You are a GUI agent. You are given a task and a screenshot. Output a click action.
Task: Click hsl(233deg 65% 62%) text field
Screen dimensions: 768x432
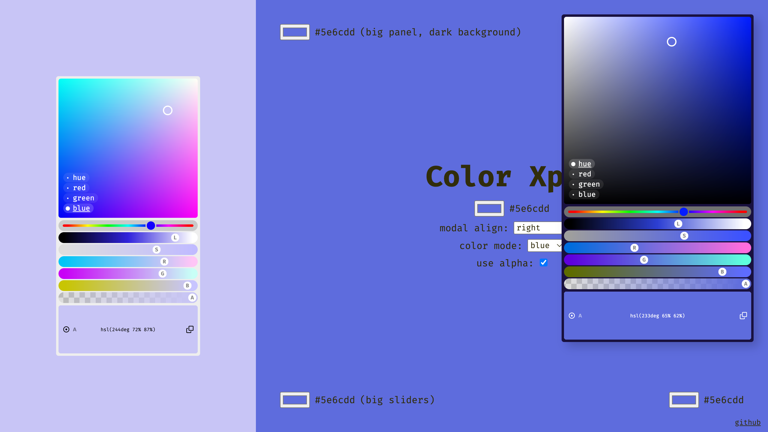pos(657,316)
